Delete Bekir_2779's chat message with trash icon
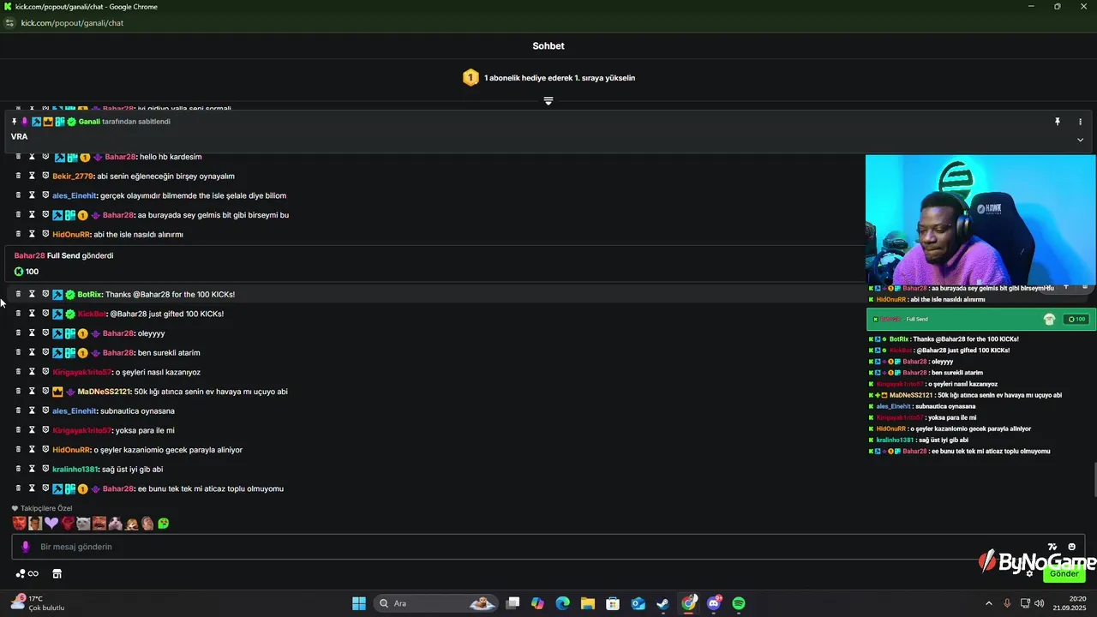 tap(18, 176)
